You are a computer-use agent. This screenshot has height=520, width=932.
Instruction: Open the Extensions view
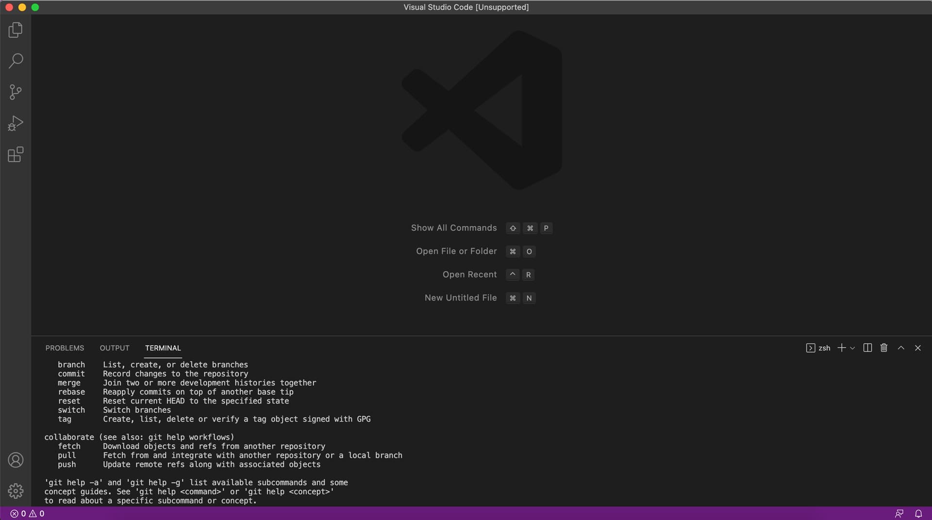15,154
